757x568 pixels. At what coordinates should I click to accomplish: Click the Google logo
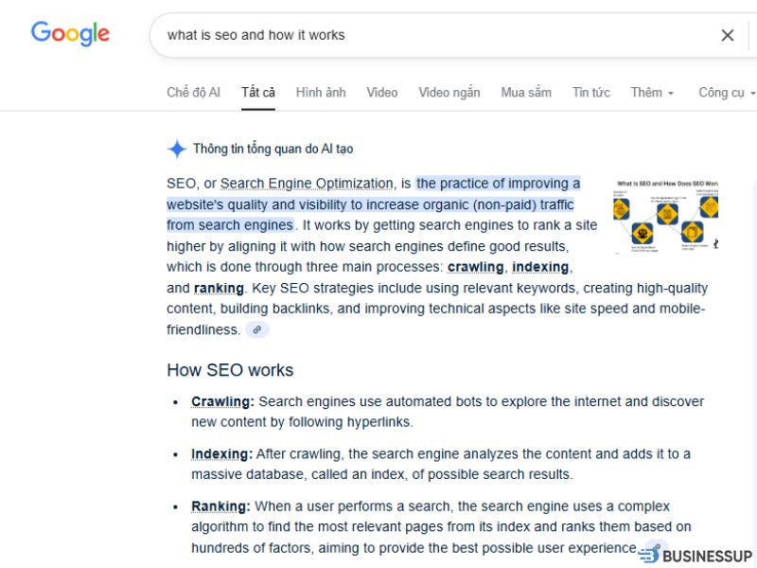click(x=70, y=33)
